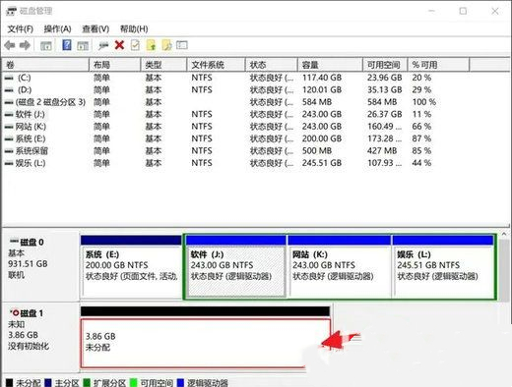The height and width of the screenshot is (387, 512).
Task: Toggle the console tree toolbar icon
Action: click(46, 45)
